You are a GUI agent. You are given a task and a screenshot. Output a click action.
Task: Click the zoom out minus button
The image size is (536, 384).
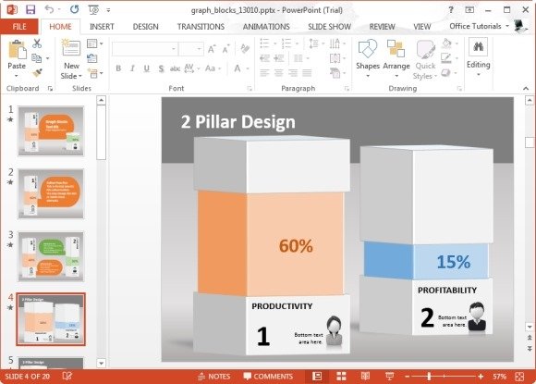(407, 377)
